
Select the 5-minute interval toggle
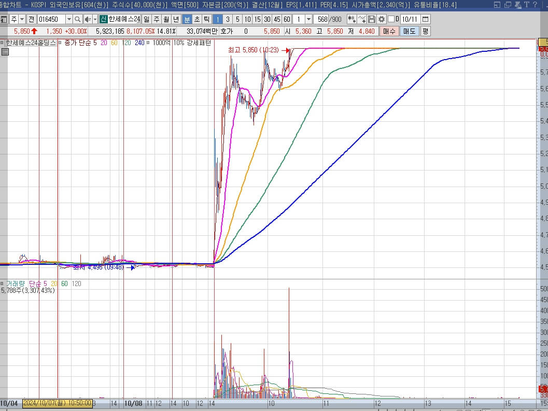point(237,19)
